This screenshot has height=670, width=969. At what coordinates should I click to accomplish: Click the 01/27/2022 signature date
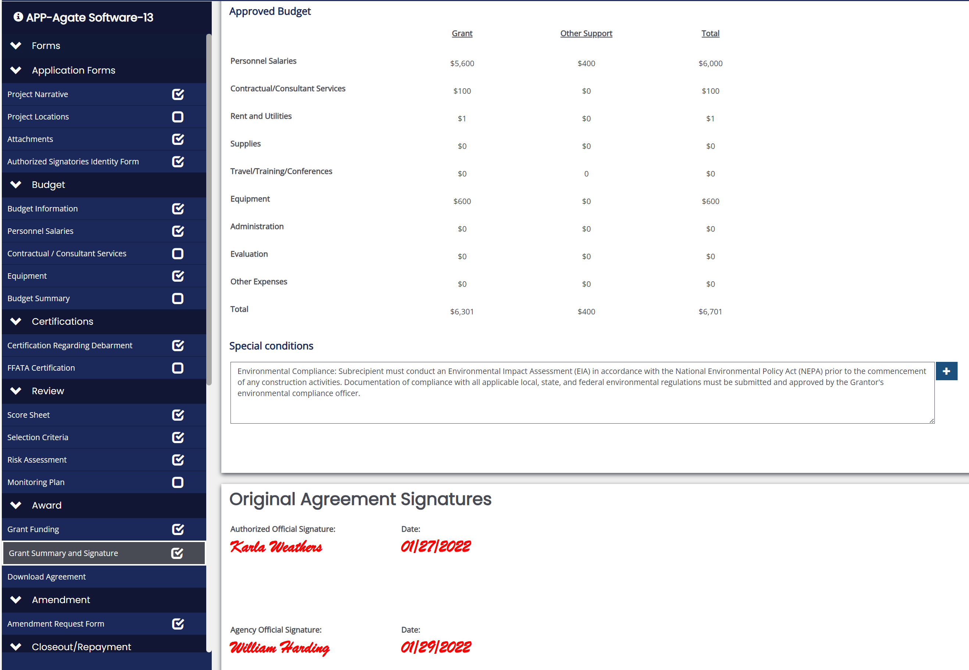coord(436,546)
